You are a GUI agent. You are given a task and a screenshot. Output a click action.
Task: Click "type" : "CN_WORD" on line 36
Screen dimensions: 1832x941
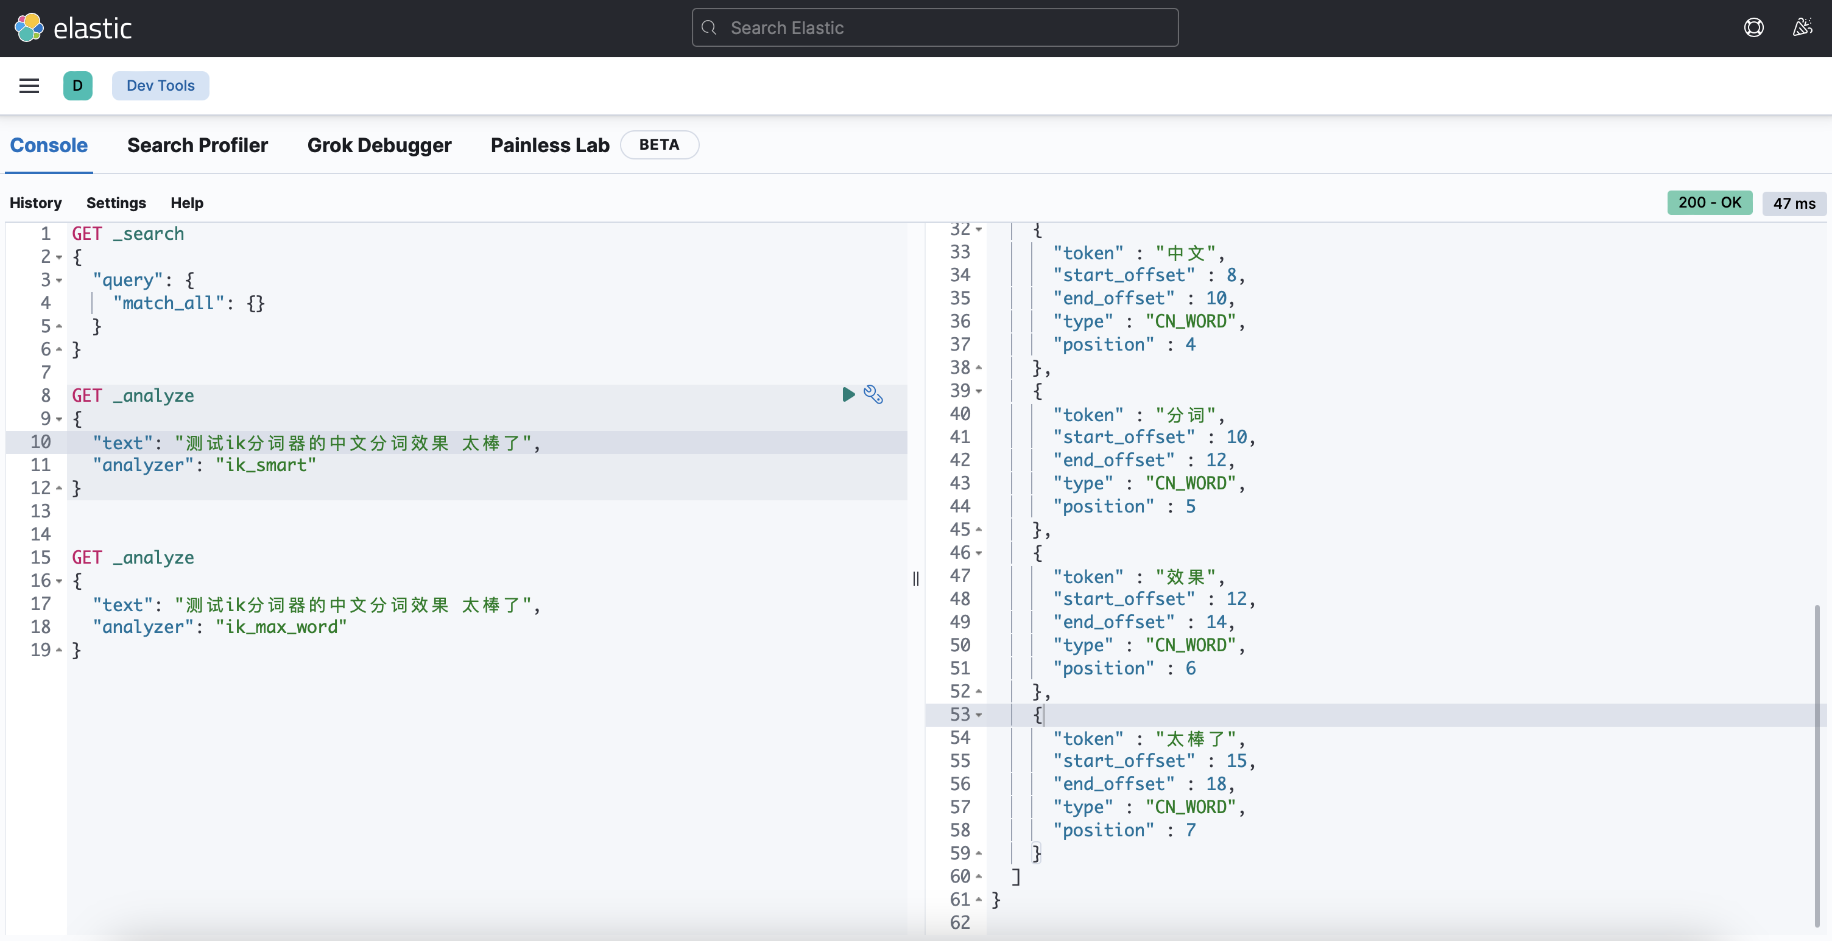tap(1145, 322)
